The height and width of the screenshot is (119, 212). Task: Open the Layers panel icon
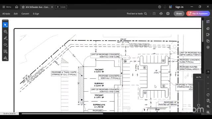tap(208, 47)
